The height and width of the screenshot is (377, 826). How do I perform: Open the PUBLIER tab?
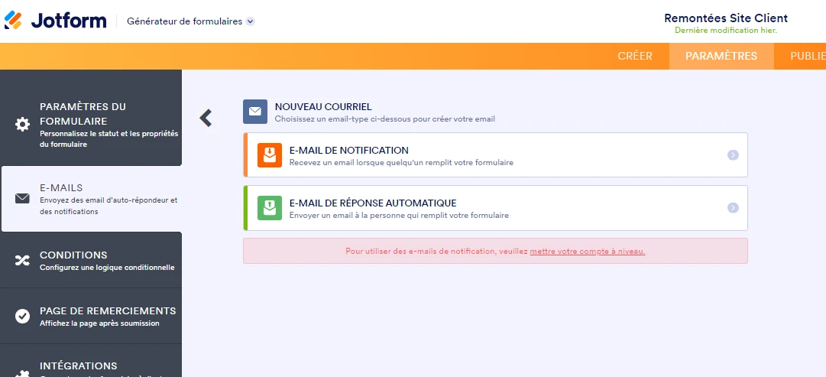coord(808,56)
